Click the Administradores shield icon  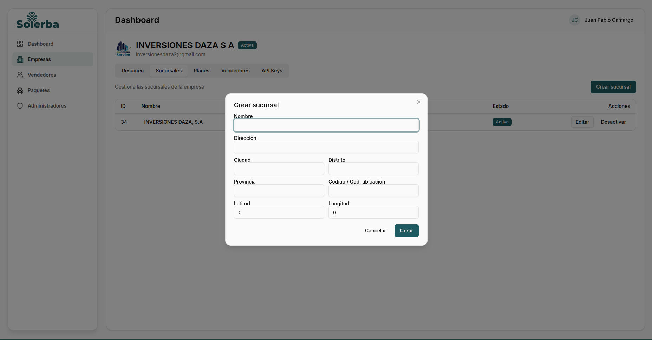tap(20, 106)
